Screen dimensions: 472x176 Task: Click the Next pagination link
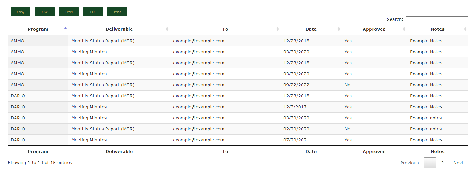[x=458, y=163]
